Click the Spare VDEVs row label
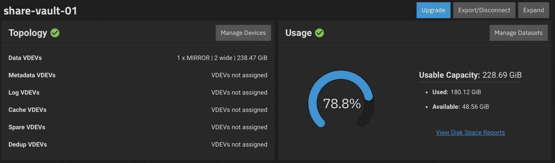The image size is (555, 163). 27,127
